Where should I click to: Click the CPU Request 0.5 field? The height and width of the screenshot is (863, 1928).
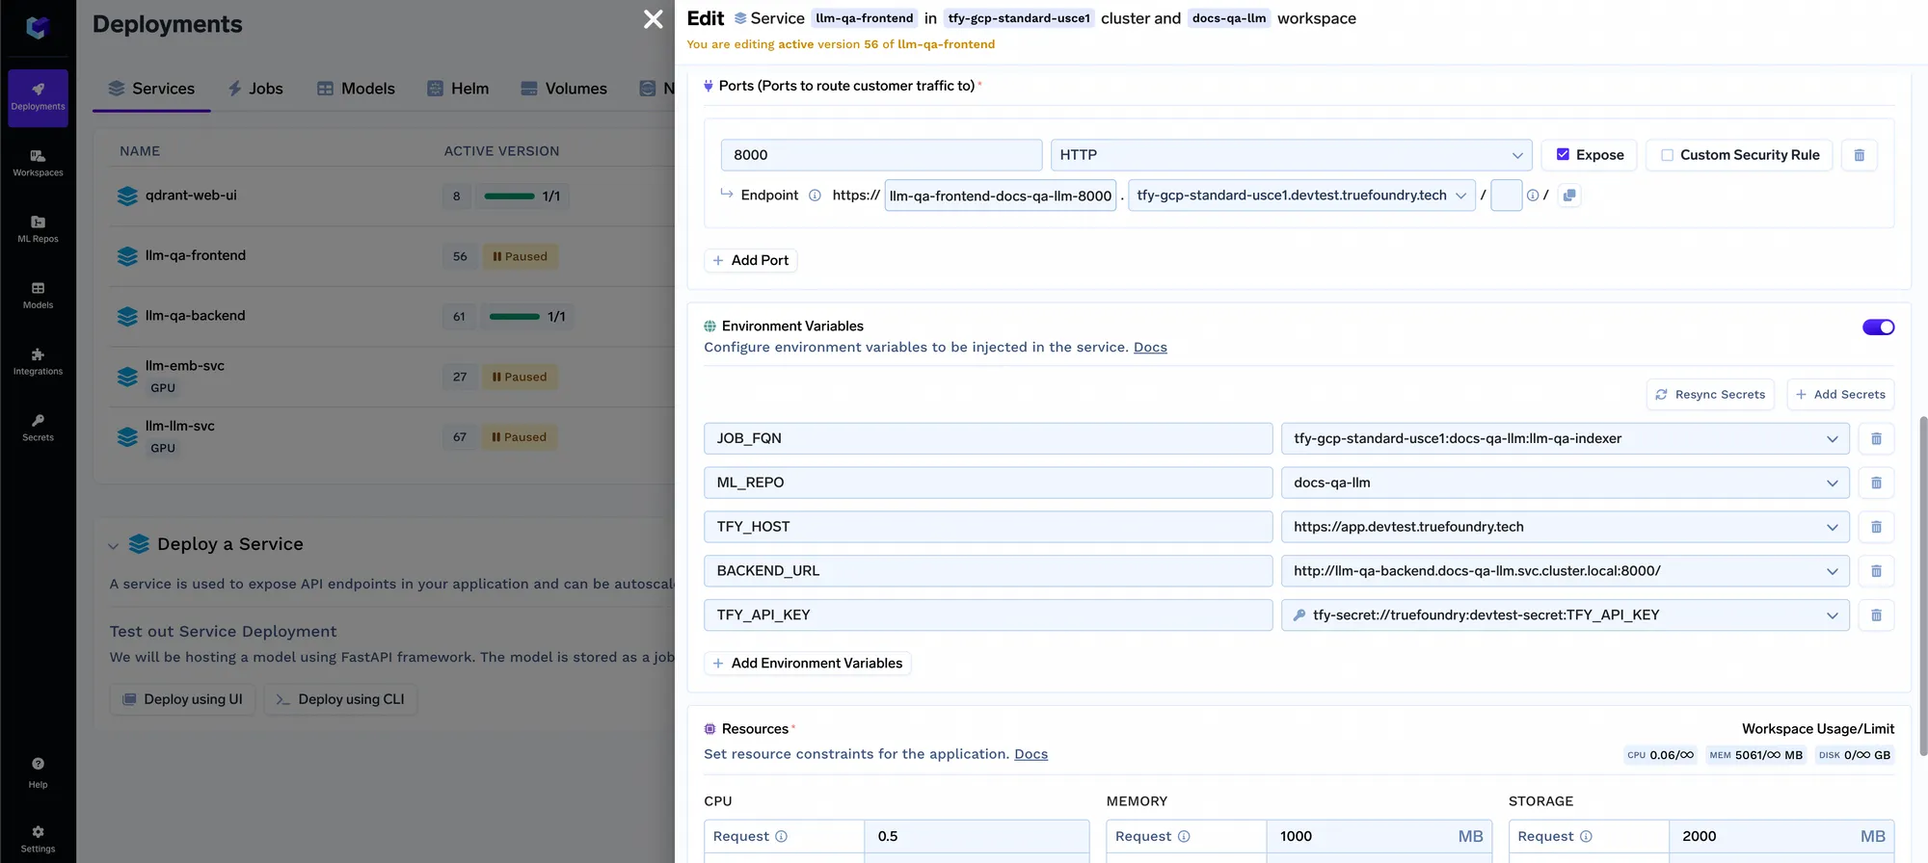coord(977,837)
